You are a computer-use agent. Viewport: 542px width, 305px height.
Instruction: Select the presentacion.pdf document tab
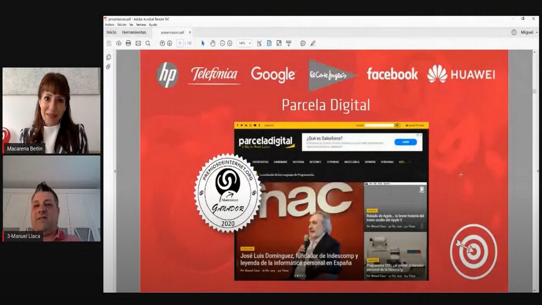(172, 33)
